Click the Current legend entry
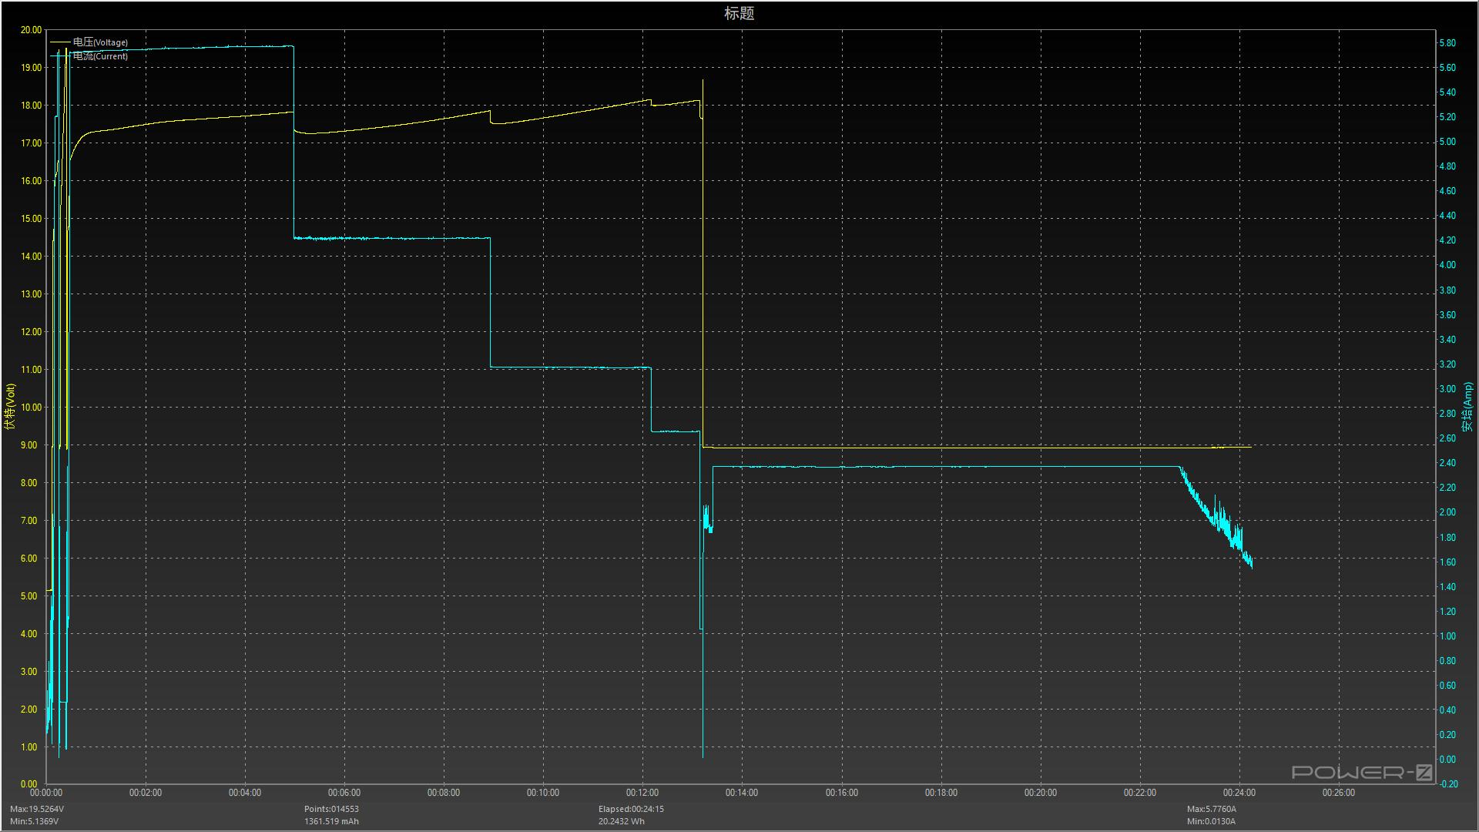Image resolution: width=1479 pixels, height=832 pixels. [100, 56]
